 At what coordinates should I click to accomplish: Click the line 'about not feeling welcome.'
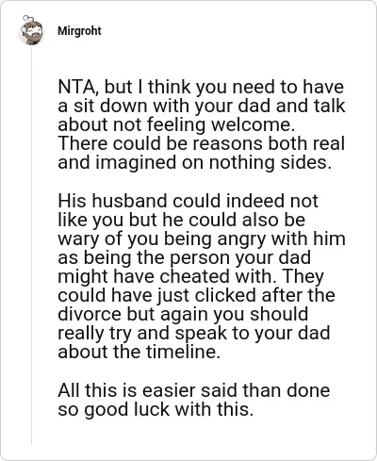tap(176, 124)
